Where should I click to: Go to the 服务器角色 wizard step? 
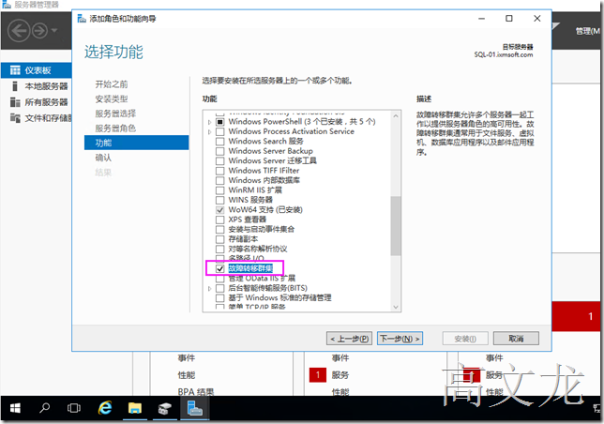[x=115, y=129]
